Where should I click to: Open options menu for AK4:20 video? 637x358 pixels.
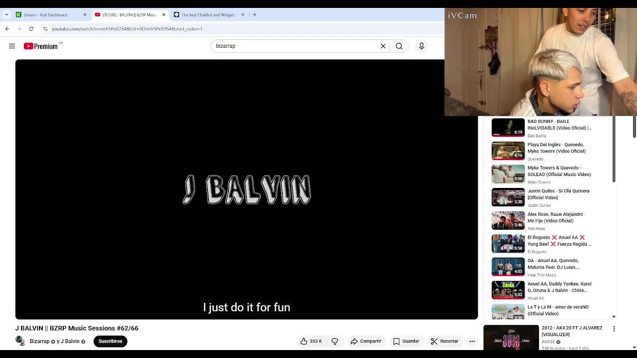click(x=614, y=329)
